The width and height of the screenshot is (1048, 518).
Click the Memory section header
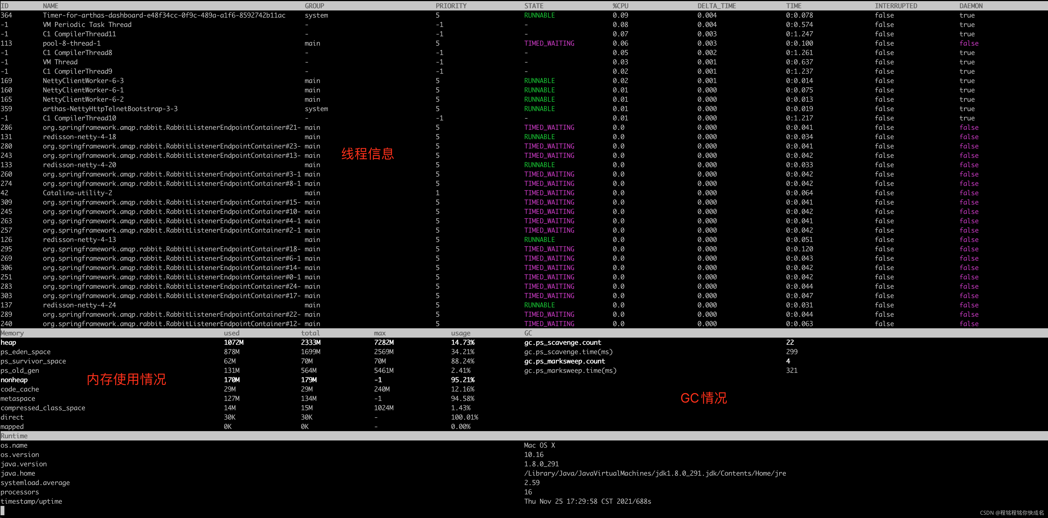tap(12, 333)
